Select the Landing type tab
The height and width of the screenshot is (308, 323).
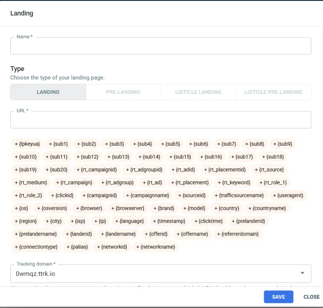[x=48, y=92]
